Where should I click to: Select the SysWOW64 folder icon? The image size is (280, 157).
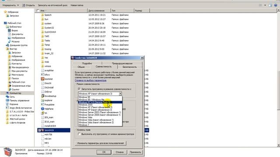tap(42, 32)
